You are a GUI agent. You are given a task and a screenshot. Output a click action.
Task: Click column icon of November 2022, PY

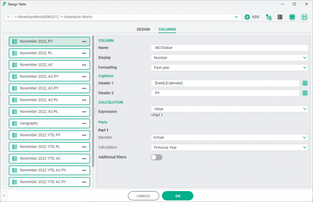(15, 42)
